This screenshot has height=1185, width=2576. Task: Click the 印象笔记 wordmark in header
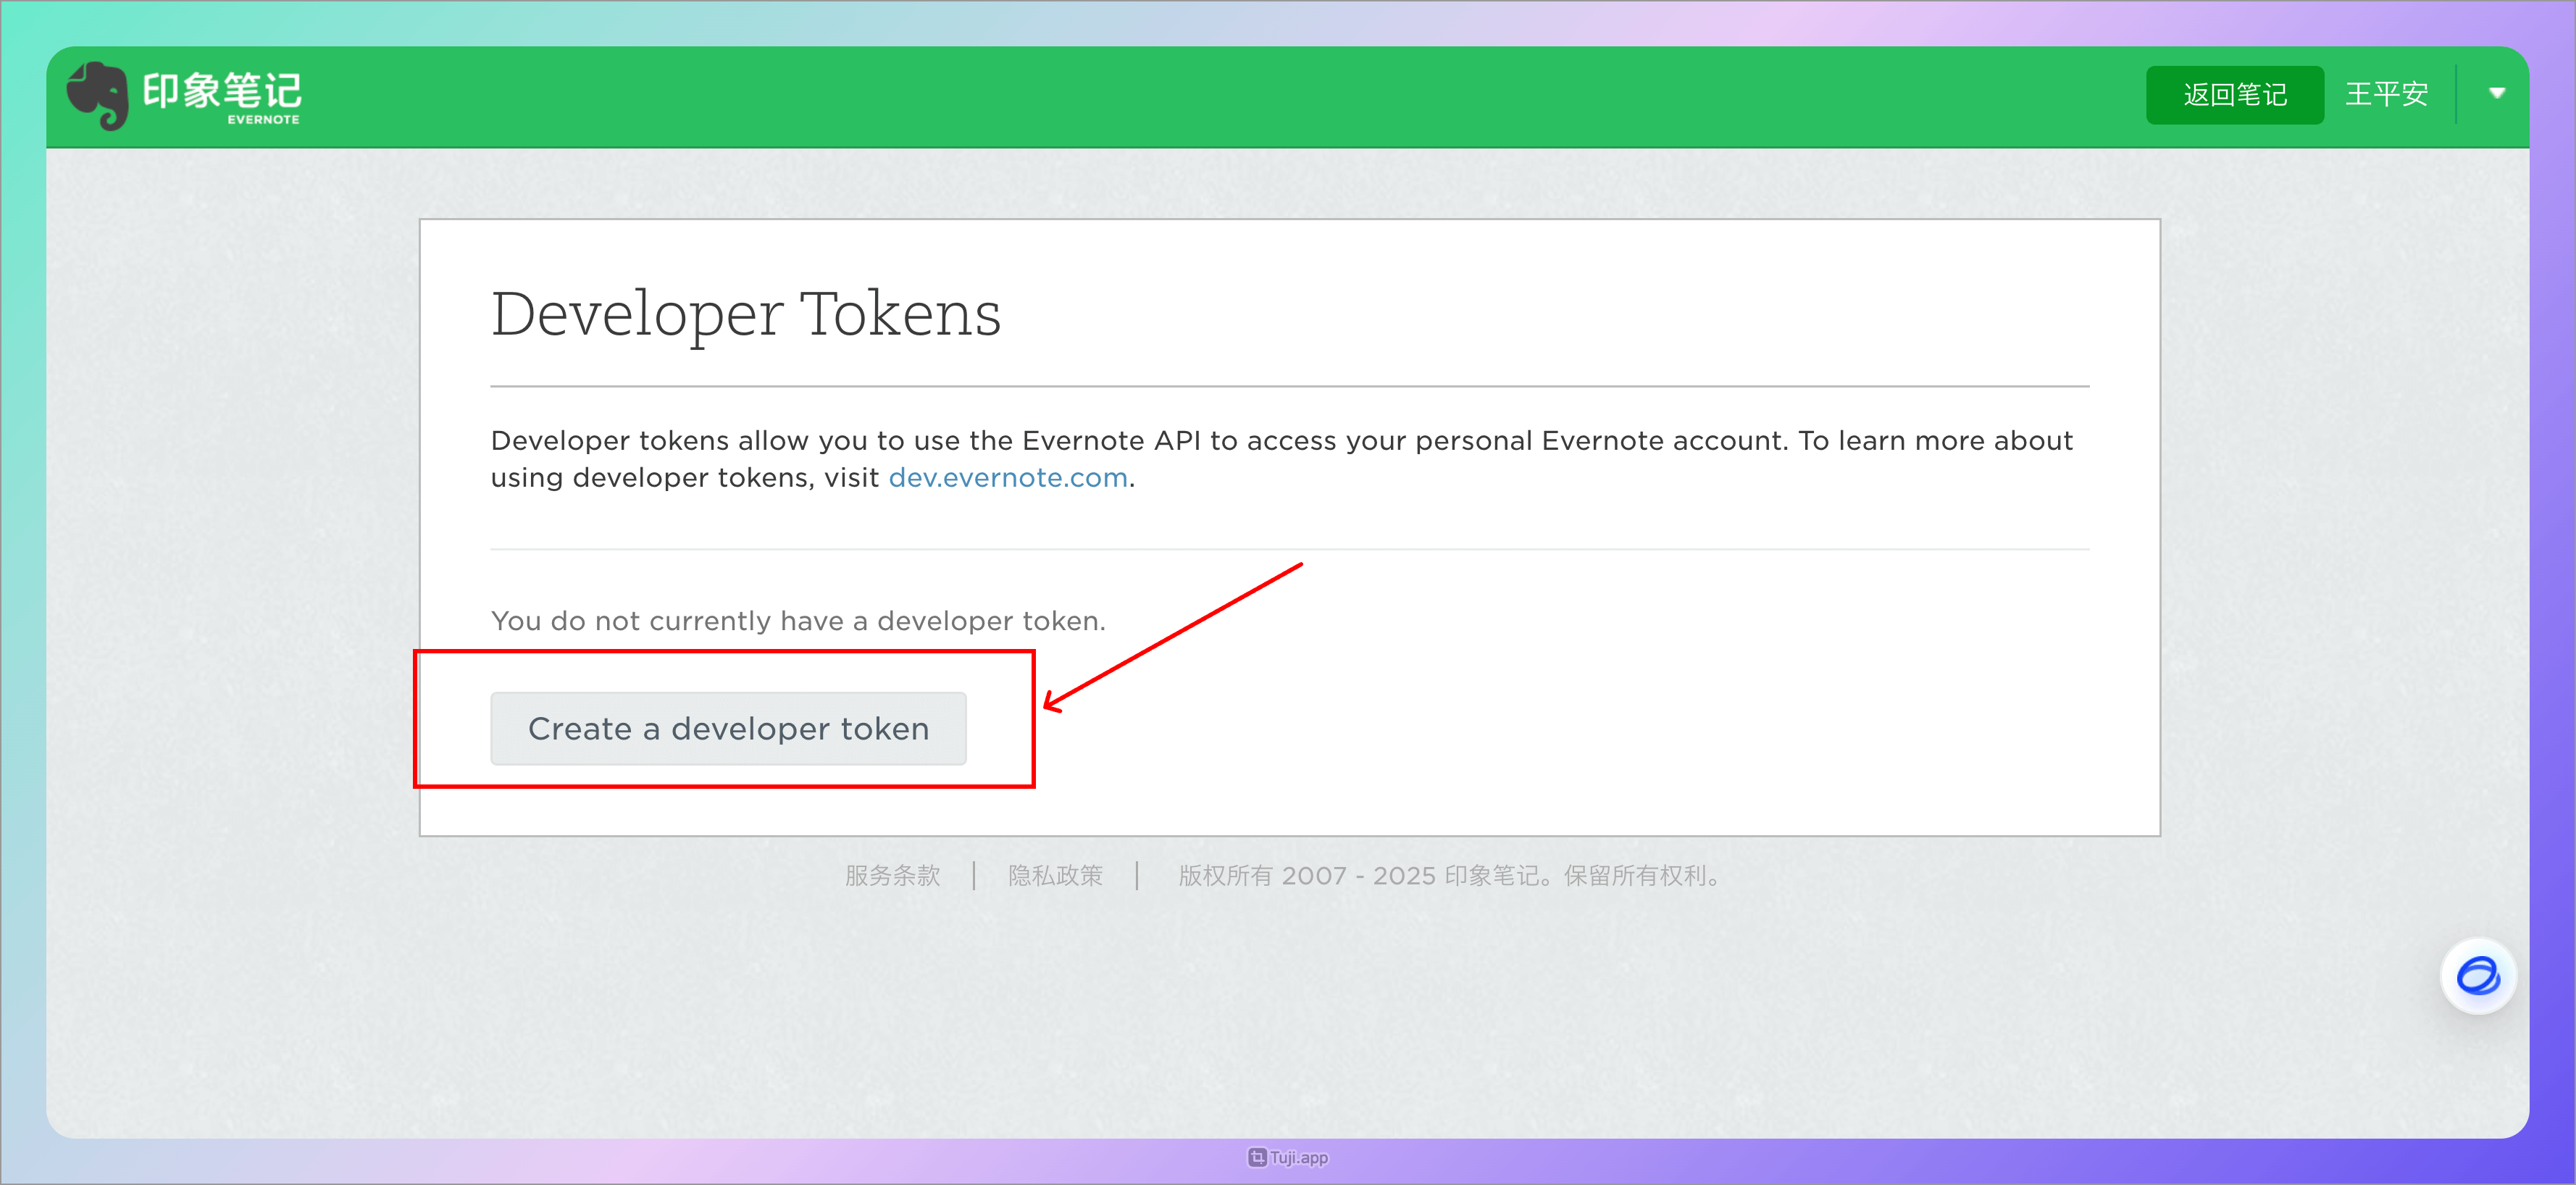point(221,90)
